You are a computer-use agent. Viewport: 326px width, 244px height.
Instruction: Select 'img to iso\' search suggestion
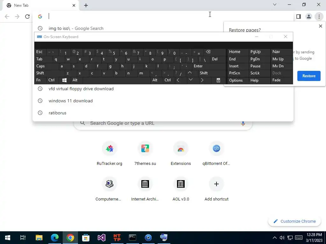coord(163,28)
